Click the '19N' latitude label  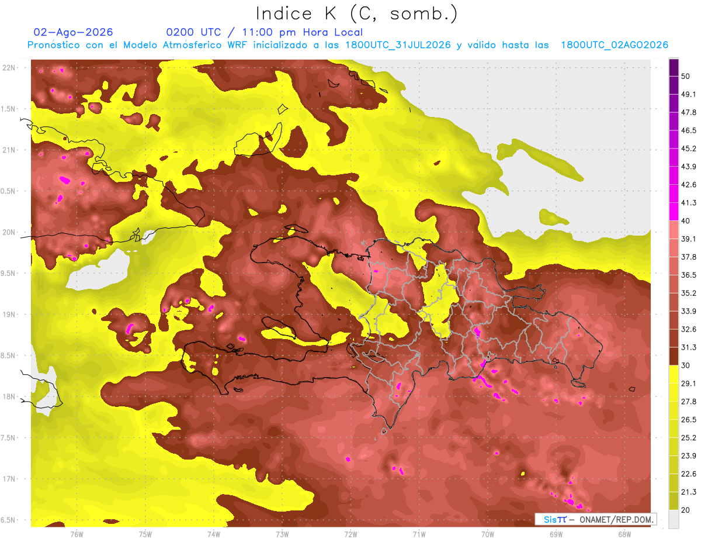(x=9, y=315)
